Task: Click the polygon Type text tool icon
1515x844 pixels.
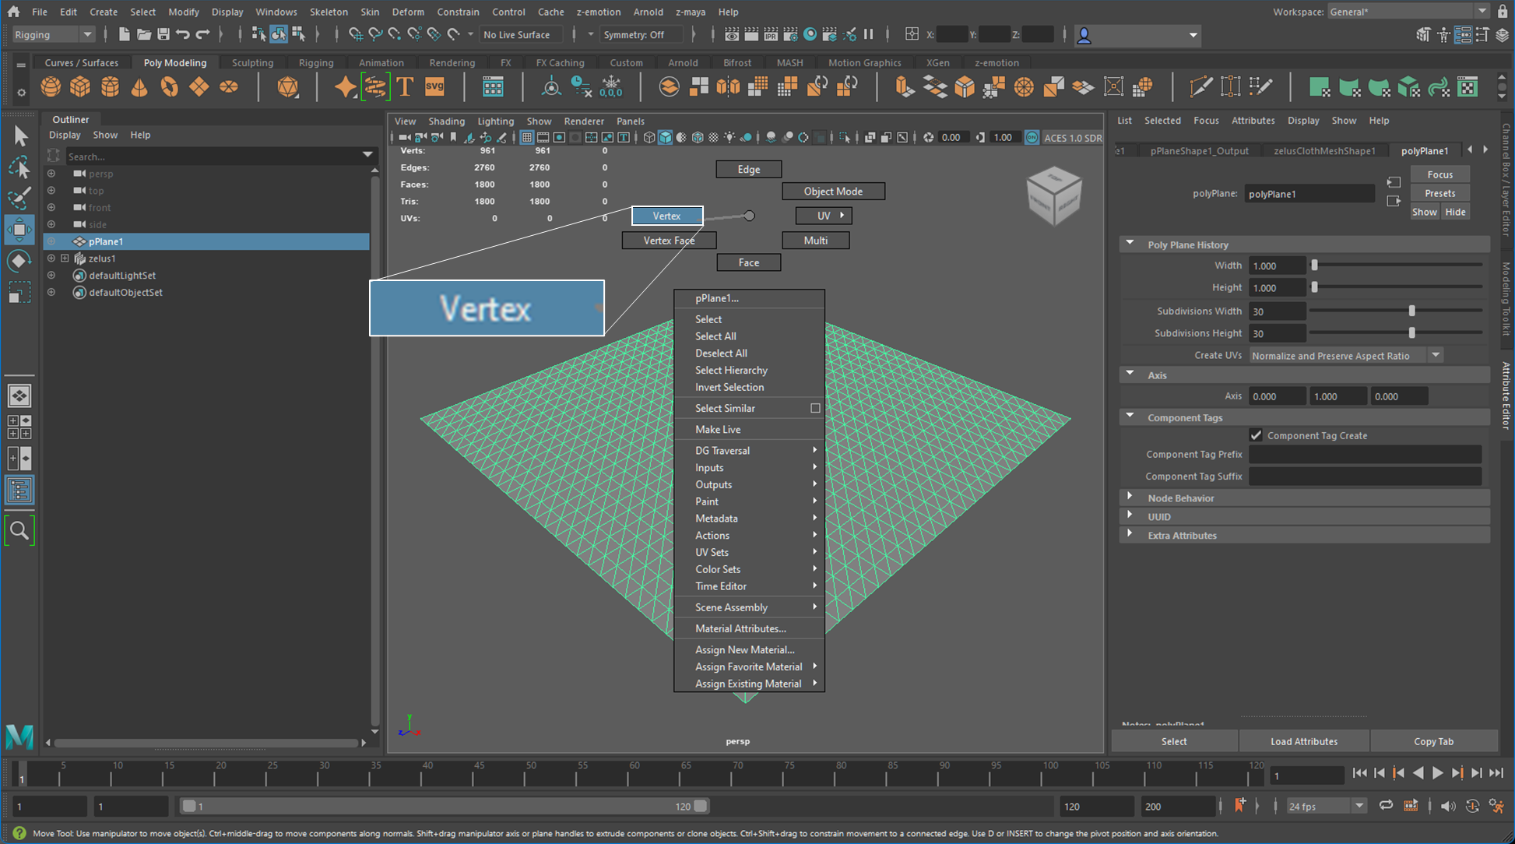Action: click(x=405, y=86)
